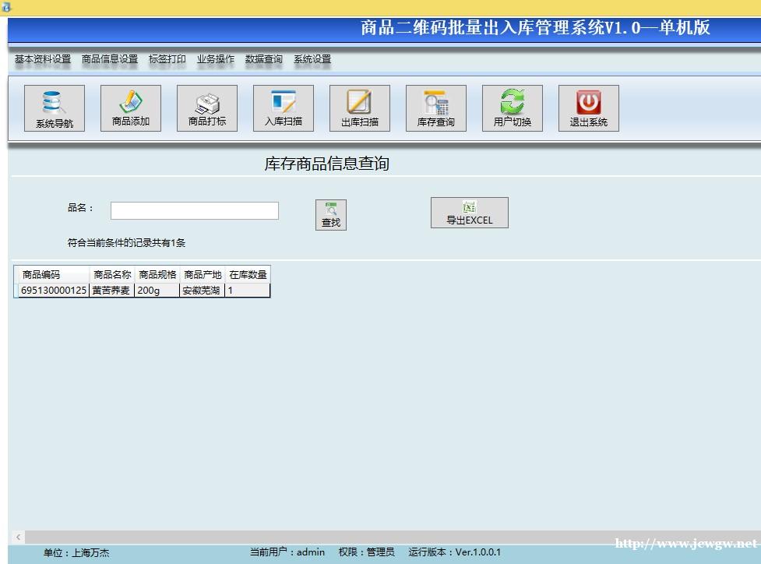Screen dimensions: 761x564
Task: Expand the 数据查询 menu
Action: [x=264, y=59]
